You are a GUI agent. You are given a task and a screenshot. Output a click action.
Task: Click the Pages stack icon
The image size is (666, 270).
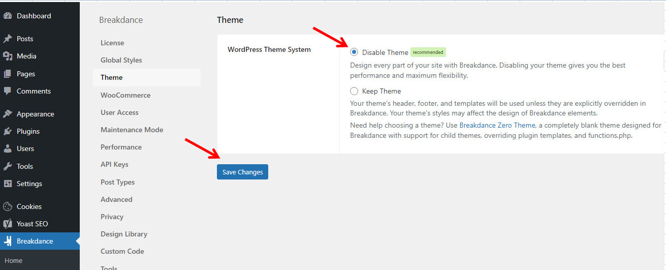[x=8, y=74]
